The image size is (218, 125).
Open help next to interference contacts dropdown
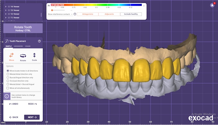[75, 14]
